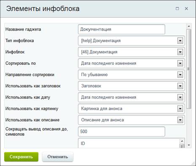Open the Использовать как заголовок dropdown
196x166 pixels.
pyautogui.click(x=132, y=86)
